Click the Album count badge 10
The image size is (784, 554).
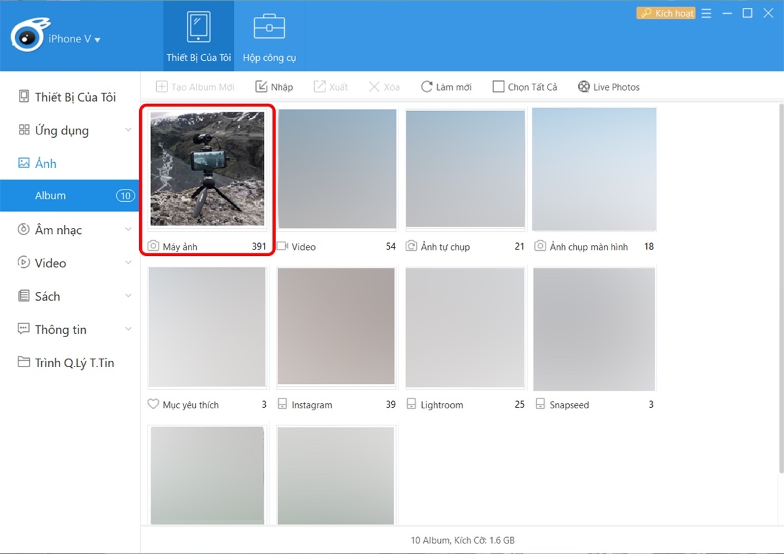(125, 195)
